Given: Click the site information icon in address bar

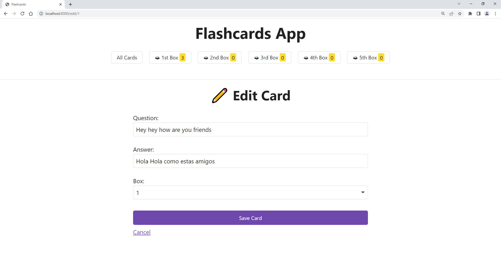Looking at the screenshot, I should (41, 14).
